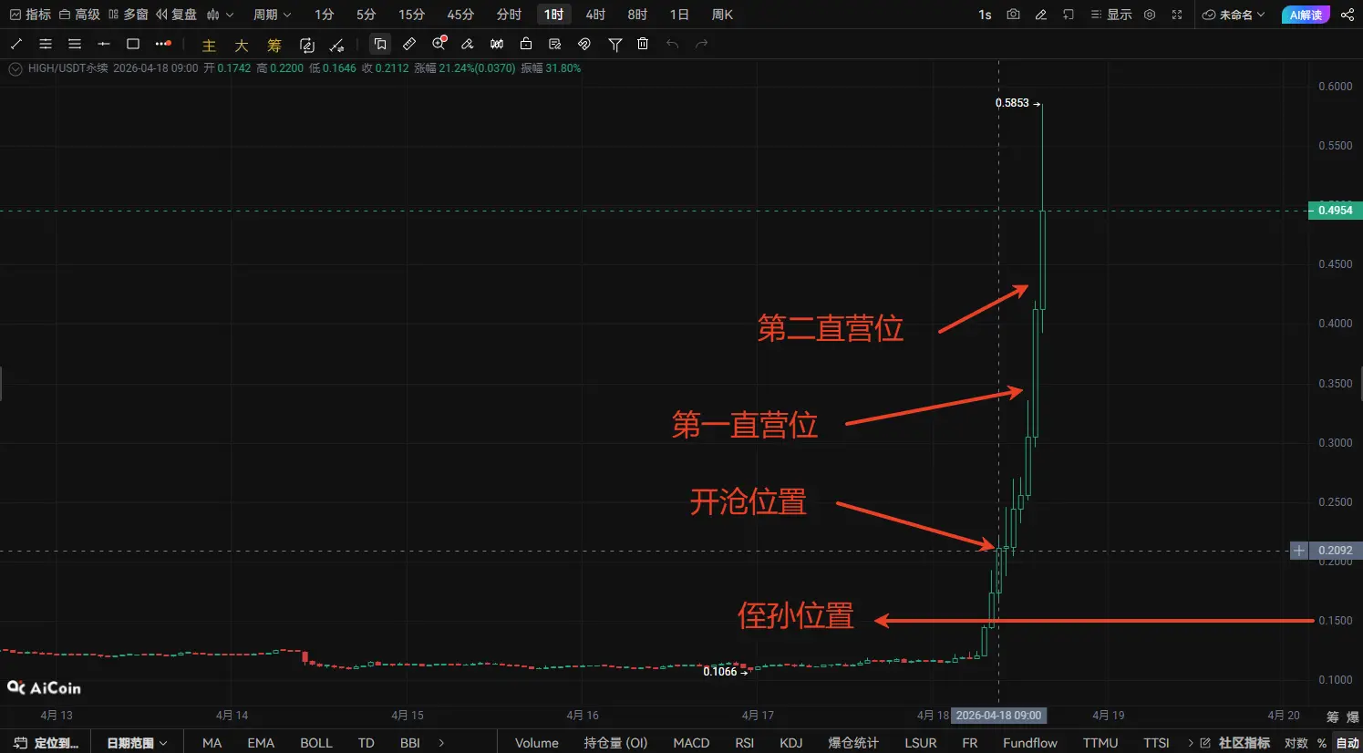1363x753 pixels.
Task: Select the 1日 daily timeframe
Action: coord(679,15)
